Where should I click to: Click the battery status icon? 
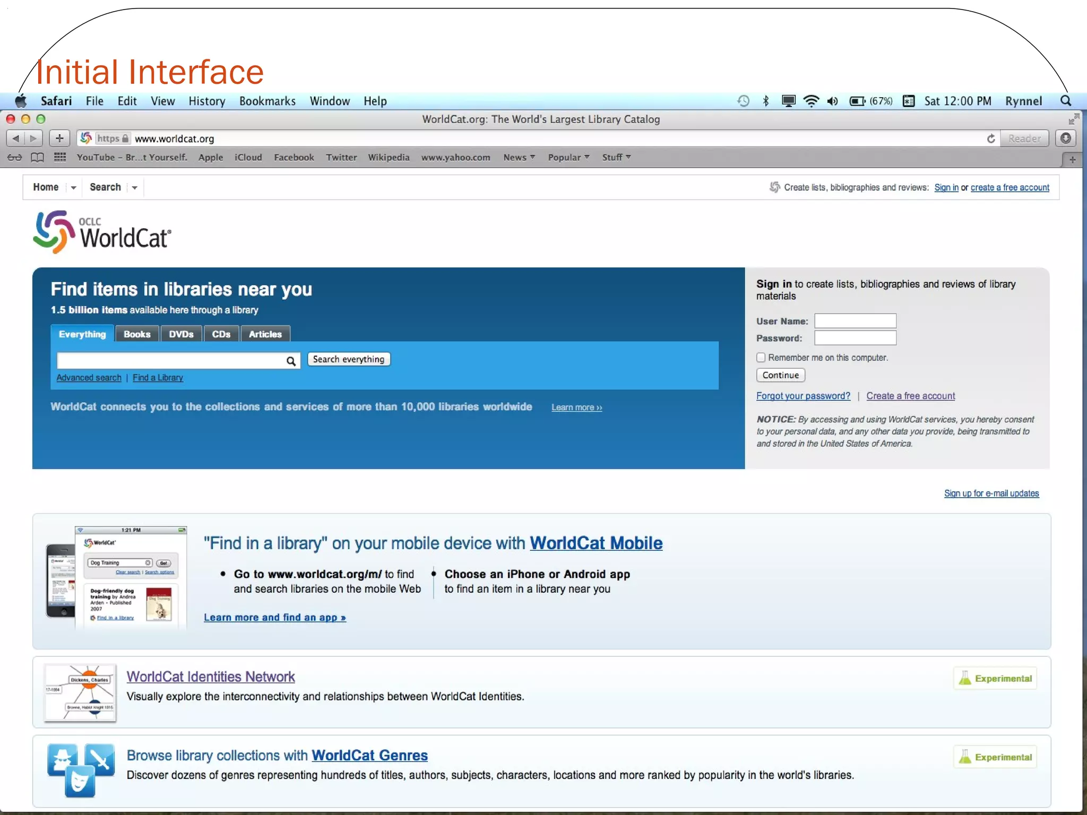click(857, 101)
